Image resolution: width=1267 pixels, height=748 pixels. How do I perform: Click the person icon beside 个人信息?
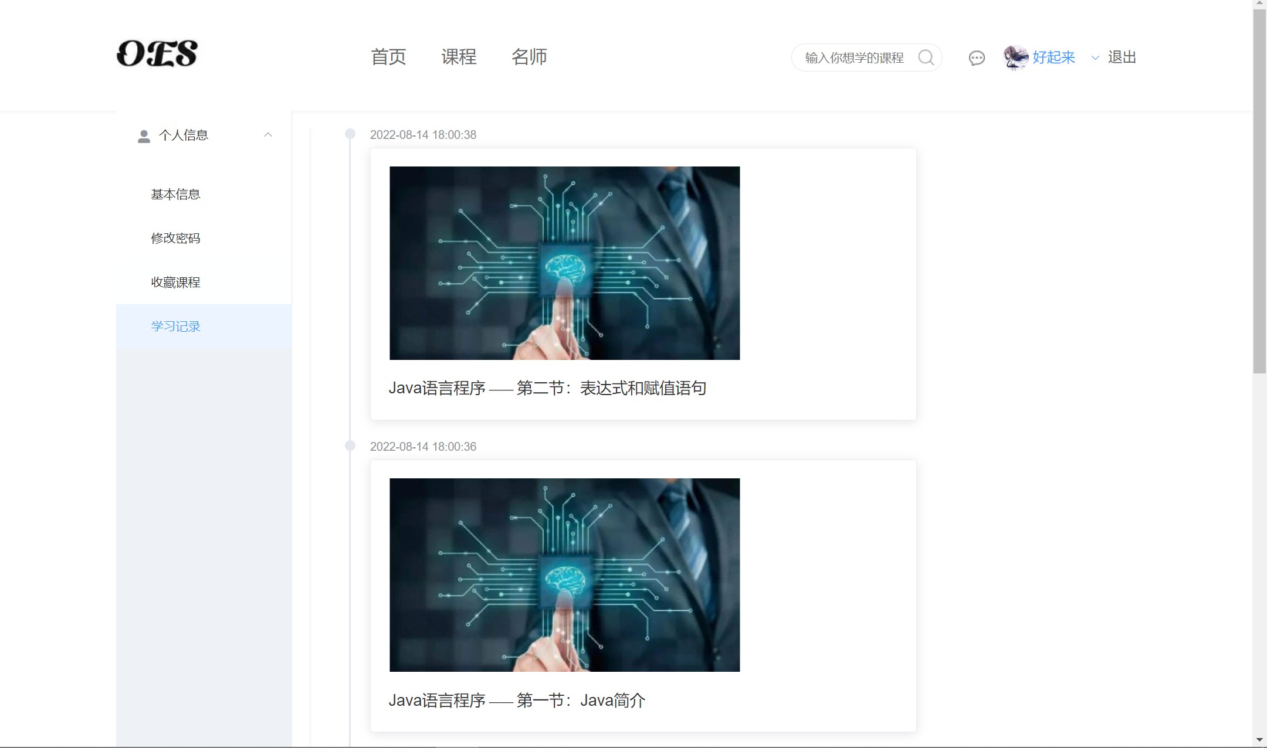tap(144, 136)
